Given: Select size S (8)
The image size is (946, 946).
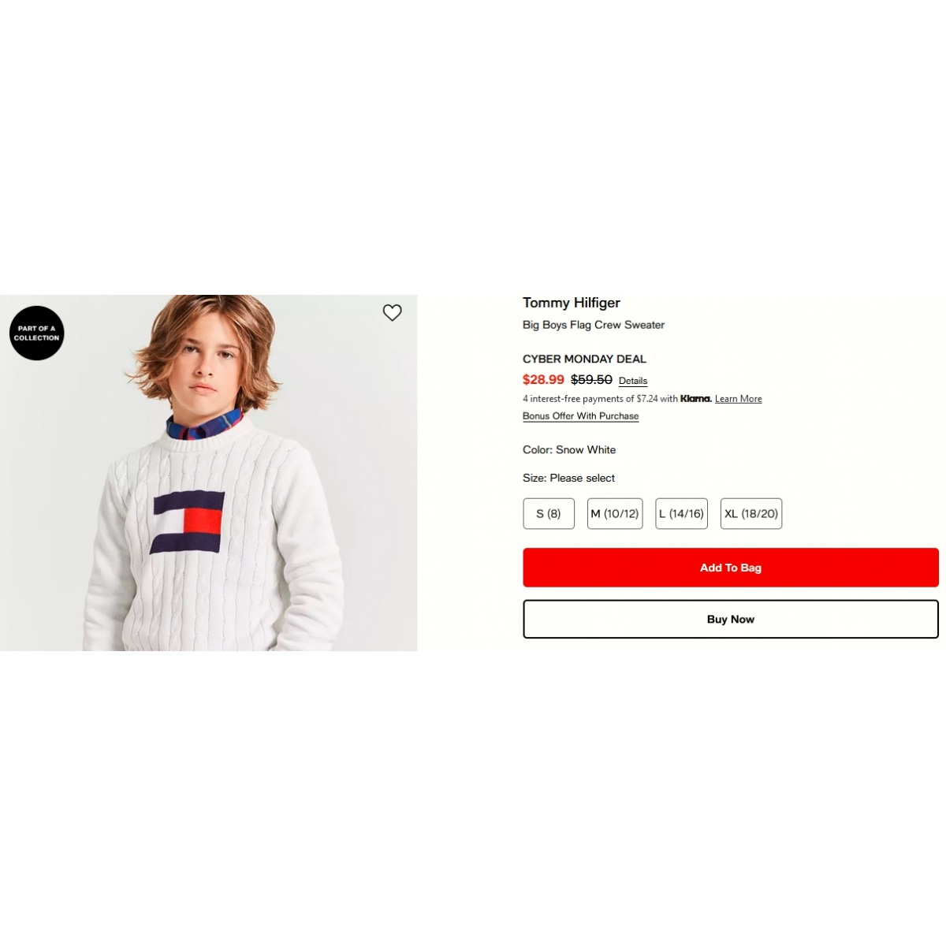Looking at the screenshot, I should tap(549, 513).
